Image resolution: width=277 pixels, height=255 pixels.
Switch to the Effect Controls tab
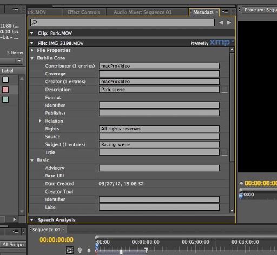coord(84,12)
